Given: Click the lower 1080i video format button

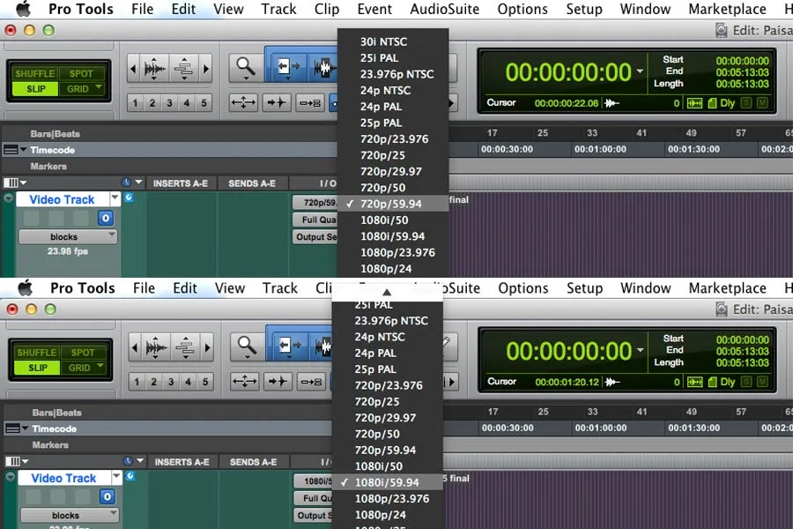Looking at the screenshot, I should point(313,481).
